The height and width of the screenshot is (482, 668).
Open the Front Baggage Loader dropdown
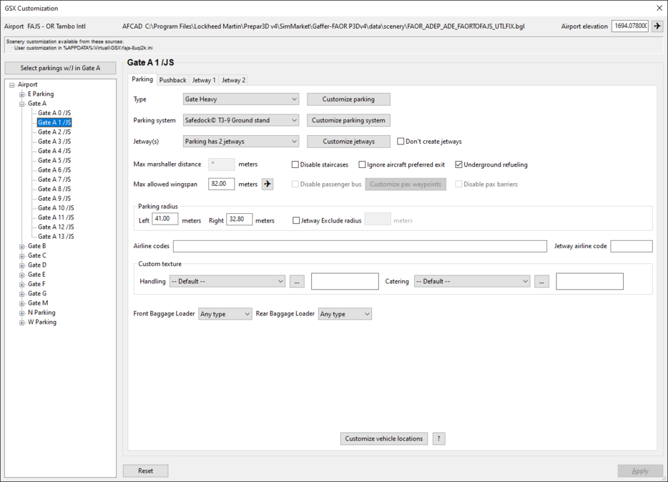pyautogui.click(x=225, y=314)
